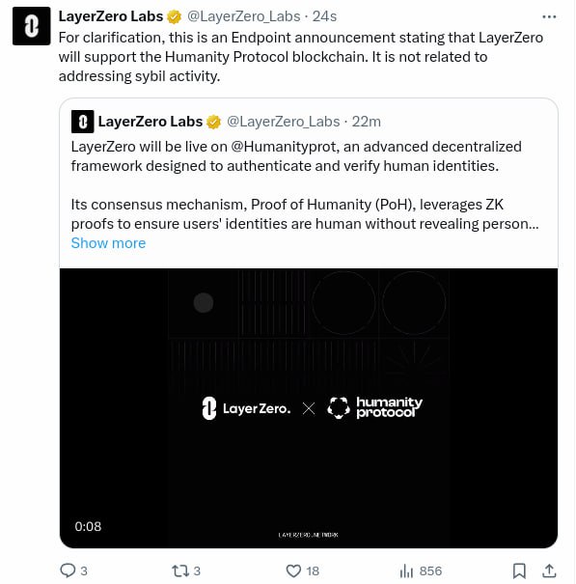Click the reply speech bubble icon
Image resolution: width=576 pixels, height=584 pixels.
pyautogui.click(x=68, y=570)
